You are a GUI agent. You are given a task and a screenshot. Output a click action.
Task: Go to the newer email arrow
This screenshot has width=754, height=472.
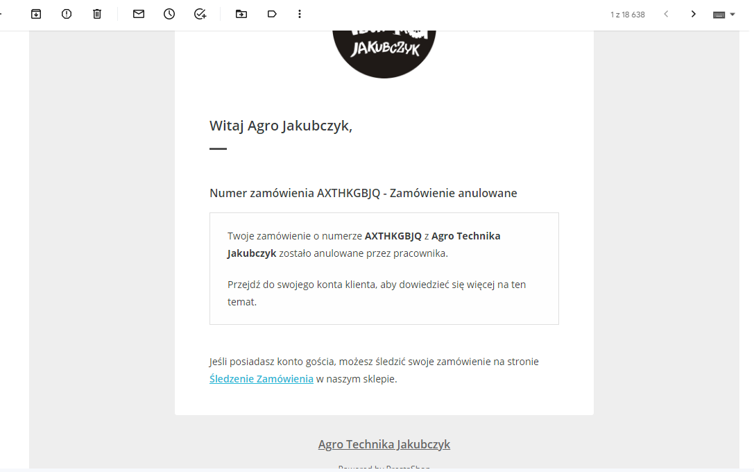(666, 14)
